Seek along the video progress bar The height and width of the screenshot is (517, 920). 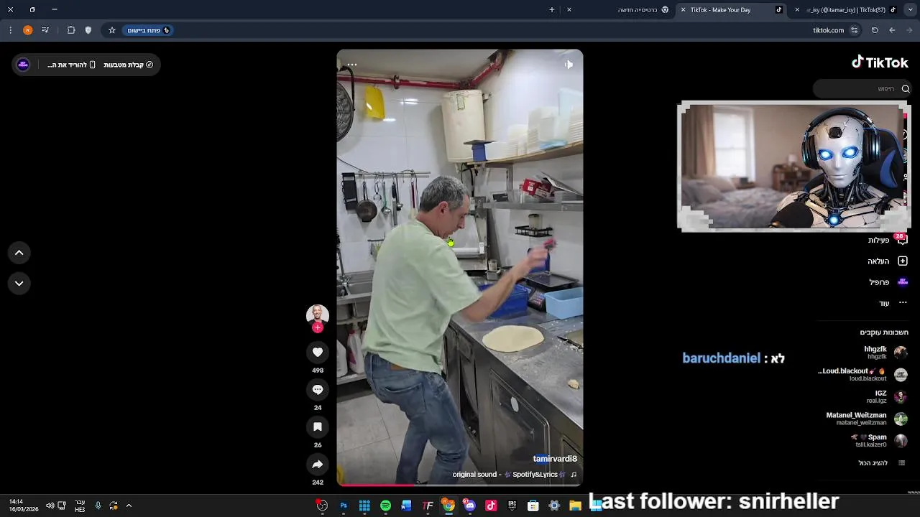click(460, 485)
